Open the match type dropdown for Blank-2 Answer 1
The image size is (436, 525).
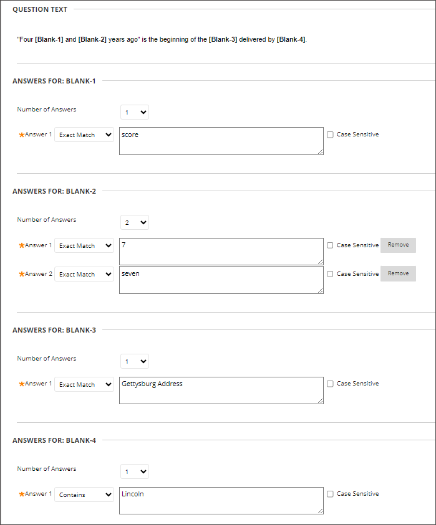(x=84, y=245)
